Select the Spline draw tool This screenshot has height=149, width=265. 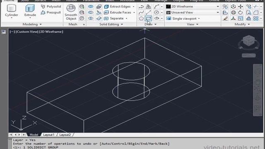click(141, 12)
